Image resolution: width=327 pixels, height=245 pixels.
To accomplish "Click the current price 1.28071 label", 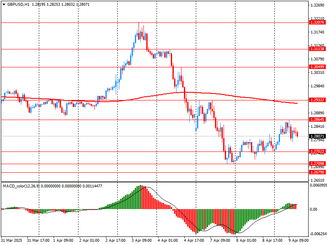I will coord(317,136).
